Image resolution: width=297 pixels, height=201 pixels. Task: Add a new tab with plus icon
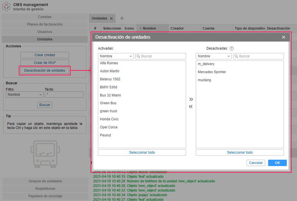pos(122,18)
